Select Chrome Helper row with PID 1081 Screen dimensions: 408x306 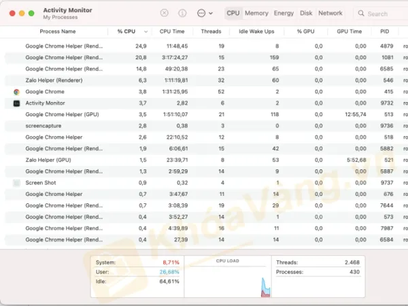[x=206, y=58]
